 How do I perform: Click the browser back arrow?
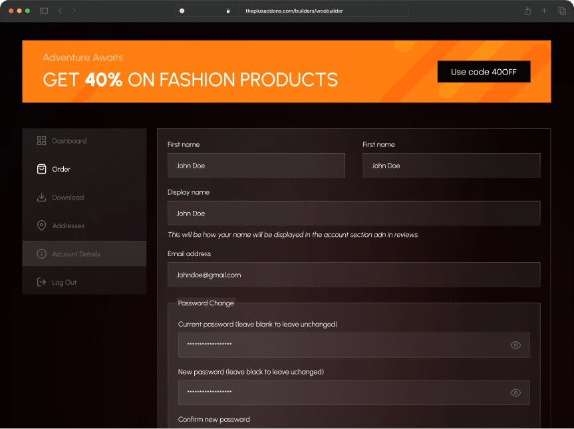(x=59, y=11)
